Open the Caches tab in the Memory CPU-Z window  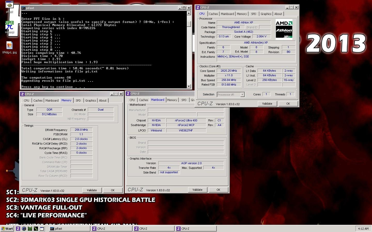[38, 101]
